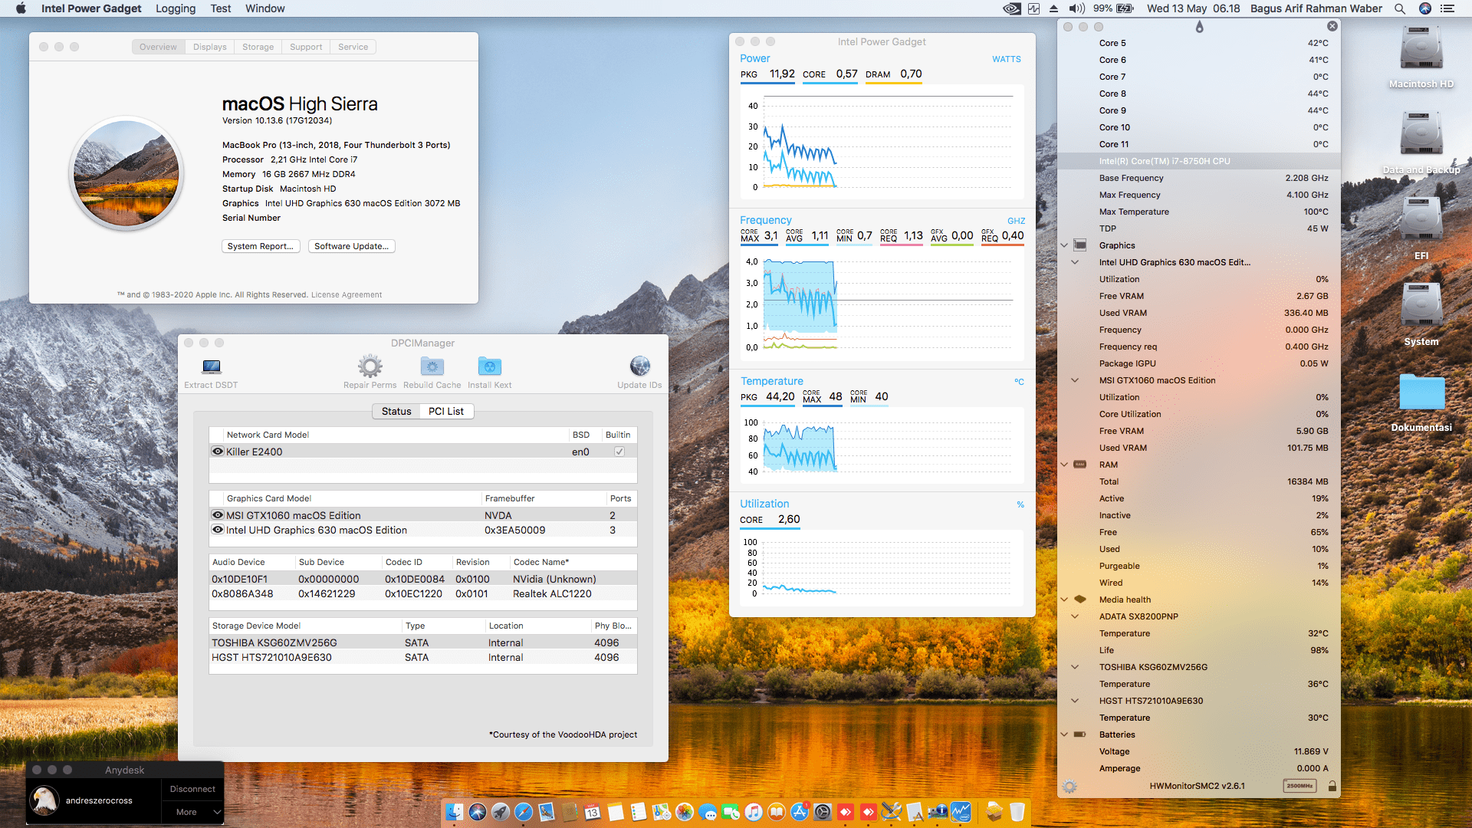Open HWMonitorSMC2 settings gear icon
This screenshot has height=828, width=1472.
[1069, 787]
